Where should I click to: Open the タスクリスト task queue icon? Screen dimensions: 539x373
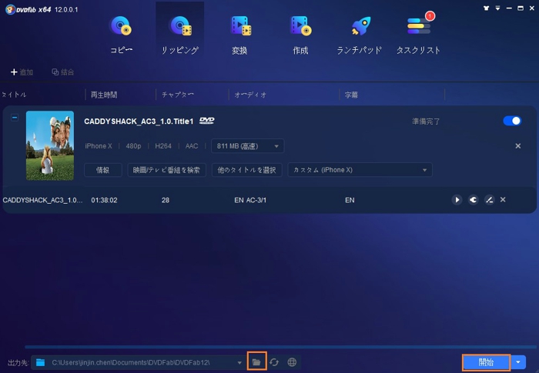tap(418, 34)
